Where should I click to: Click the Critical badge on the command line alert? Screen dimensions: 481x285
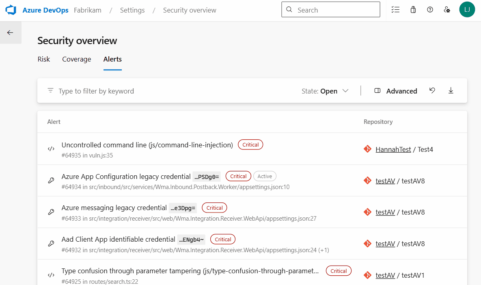(x=250, y=145)
